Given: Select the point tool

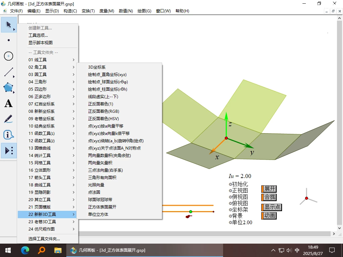Looking at the screenshot, I should tap(8, 40).
